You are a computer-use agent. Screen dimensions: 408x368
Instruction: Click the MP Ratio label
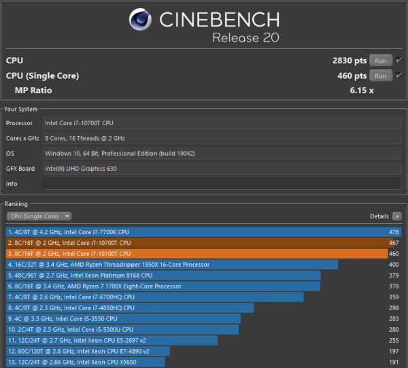pyautogui.click(x=33, y=90)
